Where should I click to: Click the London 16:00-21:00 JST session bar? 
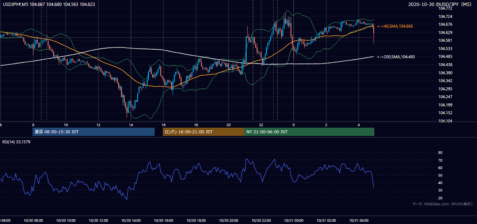coord(203,132)
